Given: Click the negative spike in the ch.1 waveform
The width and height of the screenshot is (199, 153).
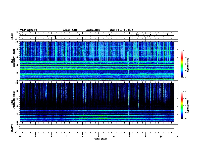Looking at the screenshot, I should [56, 38].
